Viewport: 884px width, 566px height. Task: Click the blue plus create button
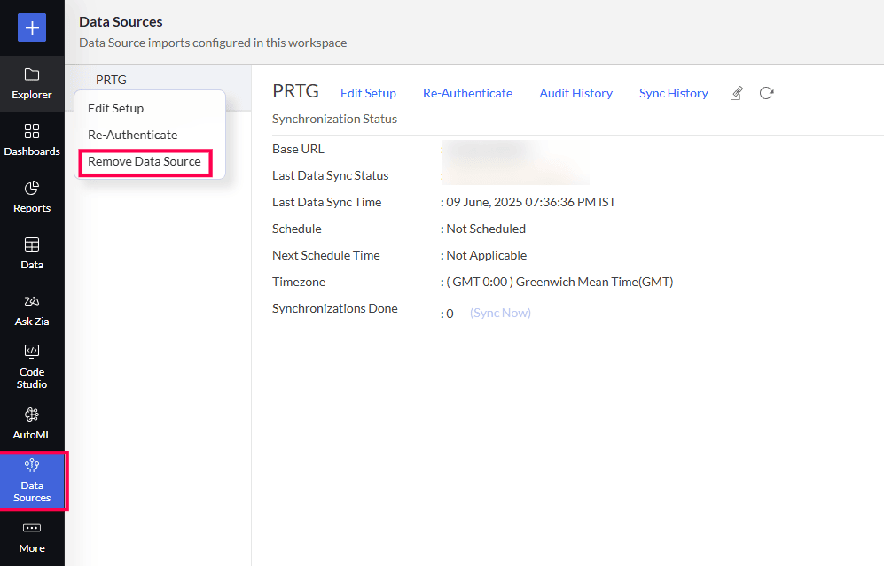pyautogui.click(x=32, y=27)
